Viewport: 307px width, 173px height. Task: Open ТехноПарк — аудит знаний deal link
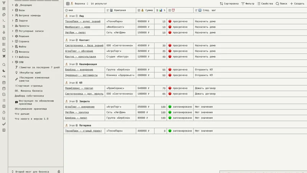click(x=83, y=22)
